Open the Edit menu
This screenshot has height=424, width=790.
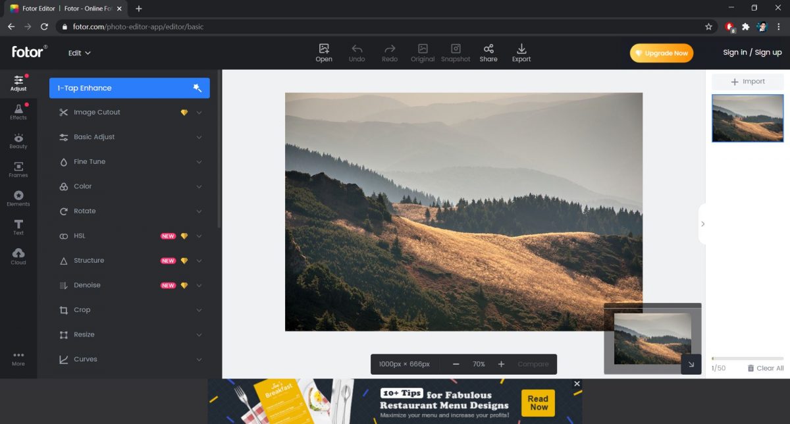coord(79,53)
